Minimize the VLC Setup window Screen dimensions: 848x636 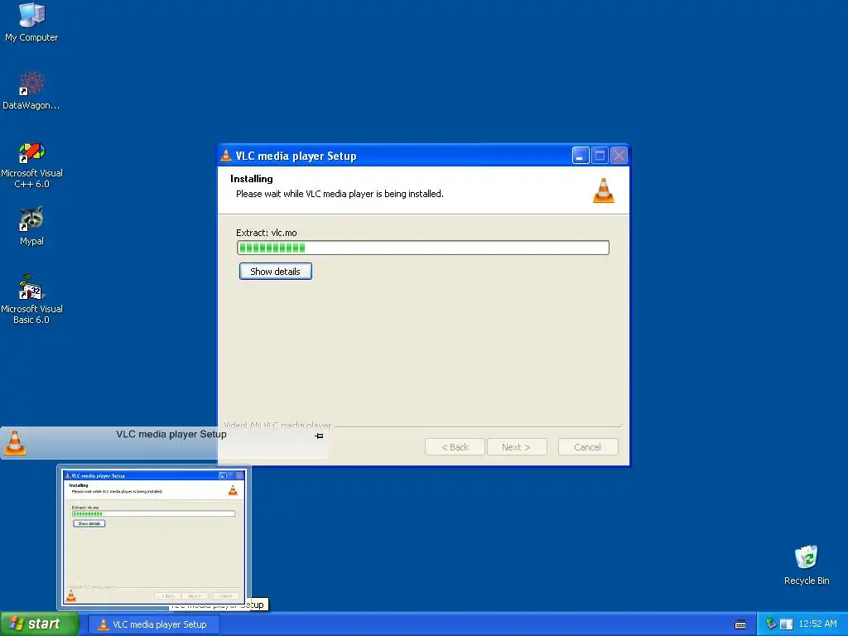point(581,156)
